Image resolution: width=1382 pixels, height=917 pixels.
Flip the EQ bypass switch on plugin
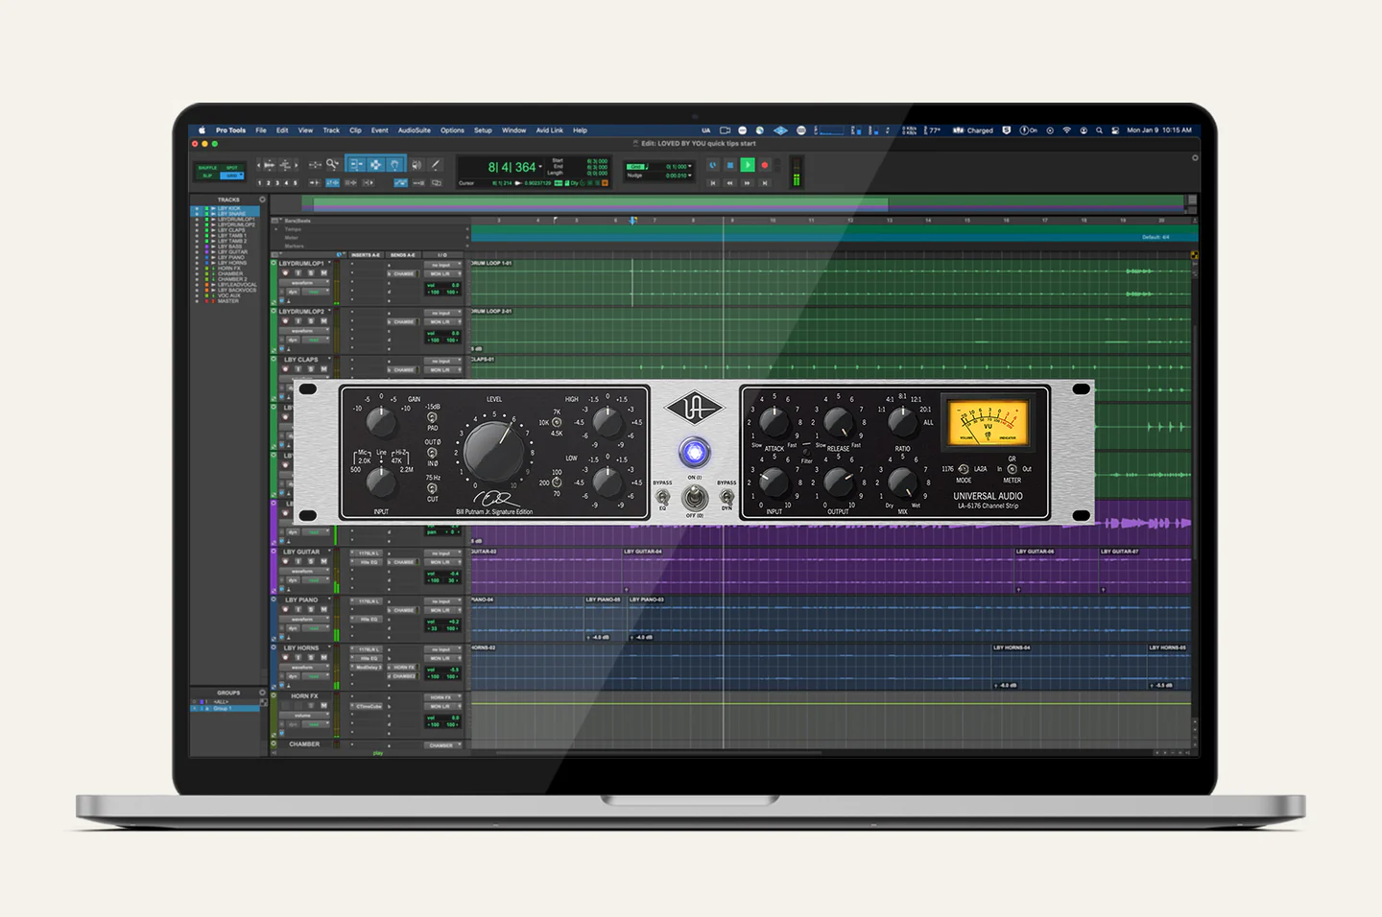click(662, 497)
